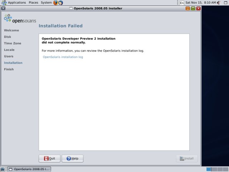
Task: Select the Welcome step in sidebar
Action: tap(11, 30)
